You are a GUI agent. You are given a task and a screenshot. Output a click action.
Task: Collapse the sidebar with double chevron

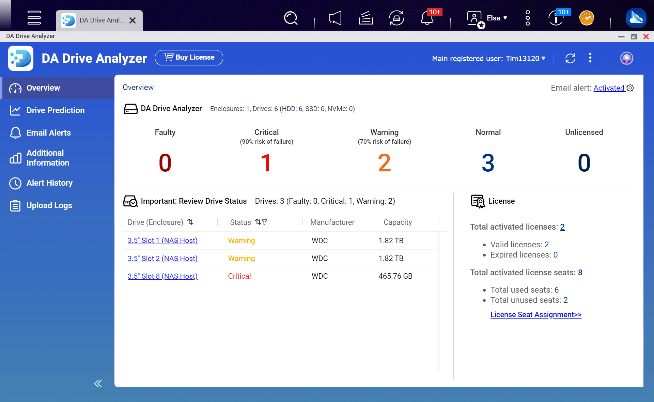(98, 384)
